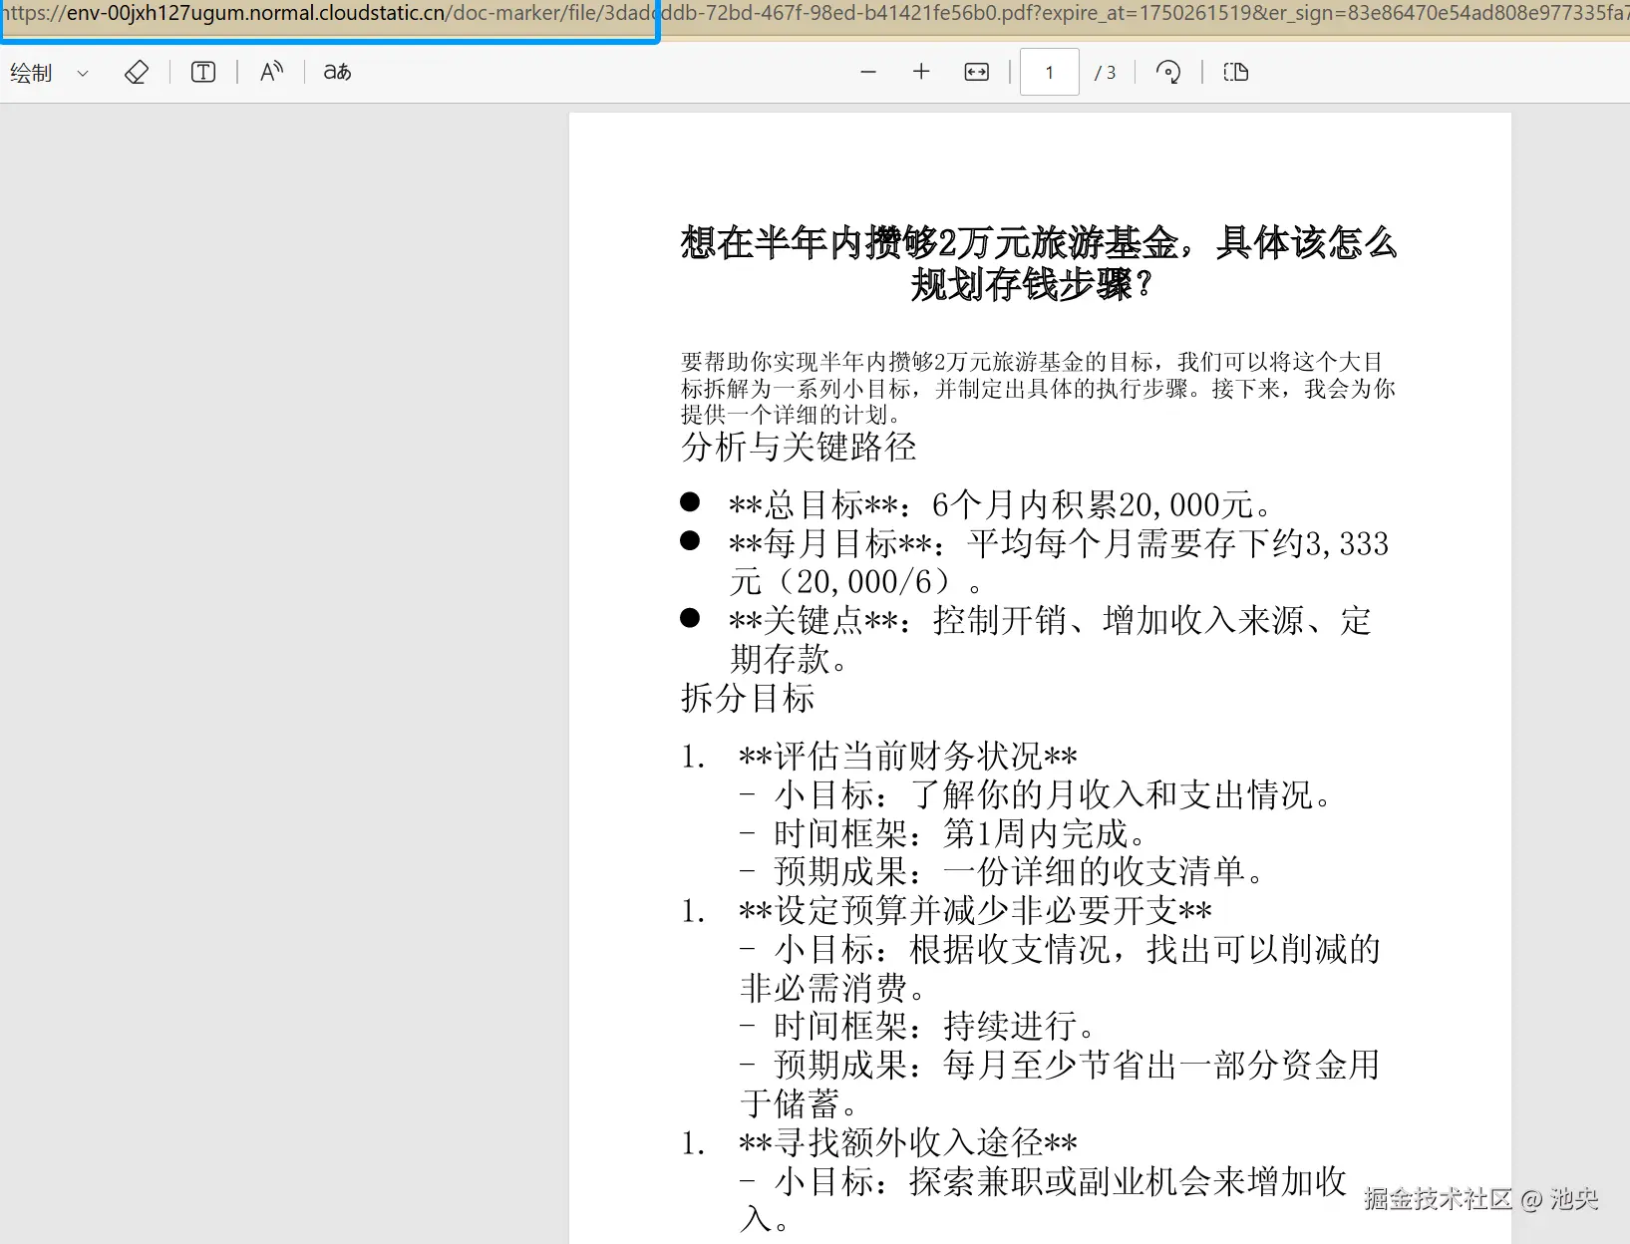1630x1244 pixels.
Task: Start Read aloud for the PDF
Action: [270, 71]
